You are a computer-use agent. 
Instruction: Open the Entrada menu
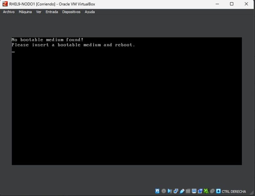tap(52, 12)
